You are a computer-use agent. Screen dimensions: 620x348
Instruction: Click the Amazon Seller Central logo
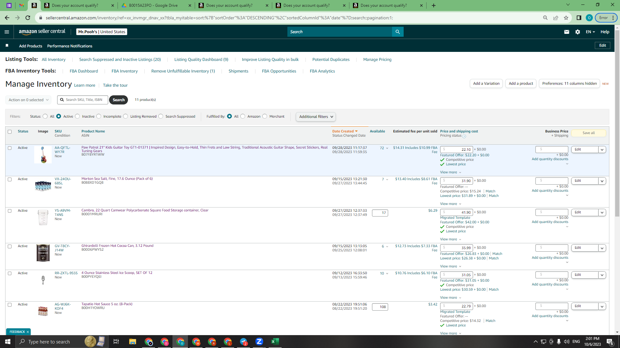click(x=42, y=32)
